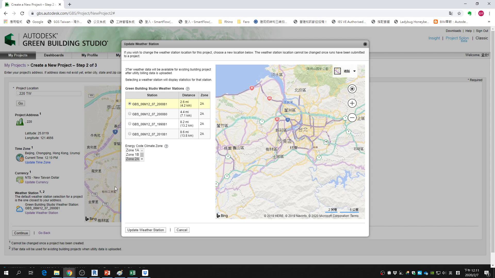This screenshot has width=495, height=278.
Task: Switch to Classic view
Action: (482, 38)
